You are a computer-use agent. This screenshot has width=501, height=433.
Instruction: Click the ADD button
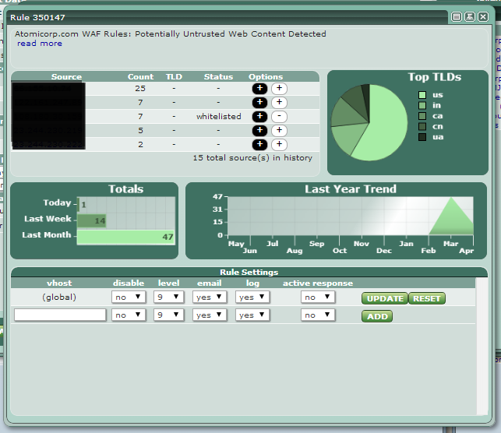[x=377, y=316]
